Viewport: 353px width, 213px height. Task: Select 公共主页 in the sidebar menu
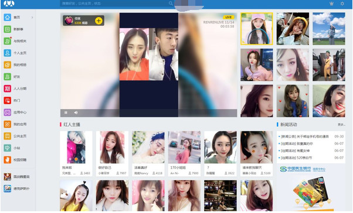click(20, 136)
